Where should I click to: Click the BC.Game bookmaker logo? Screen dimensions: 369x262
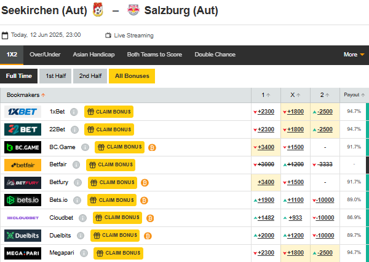click(23, 147)
